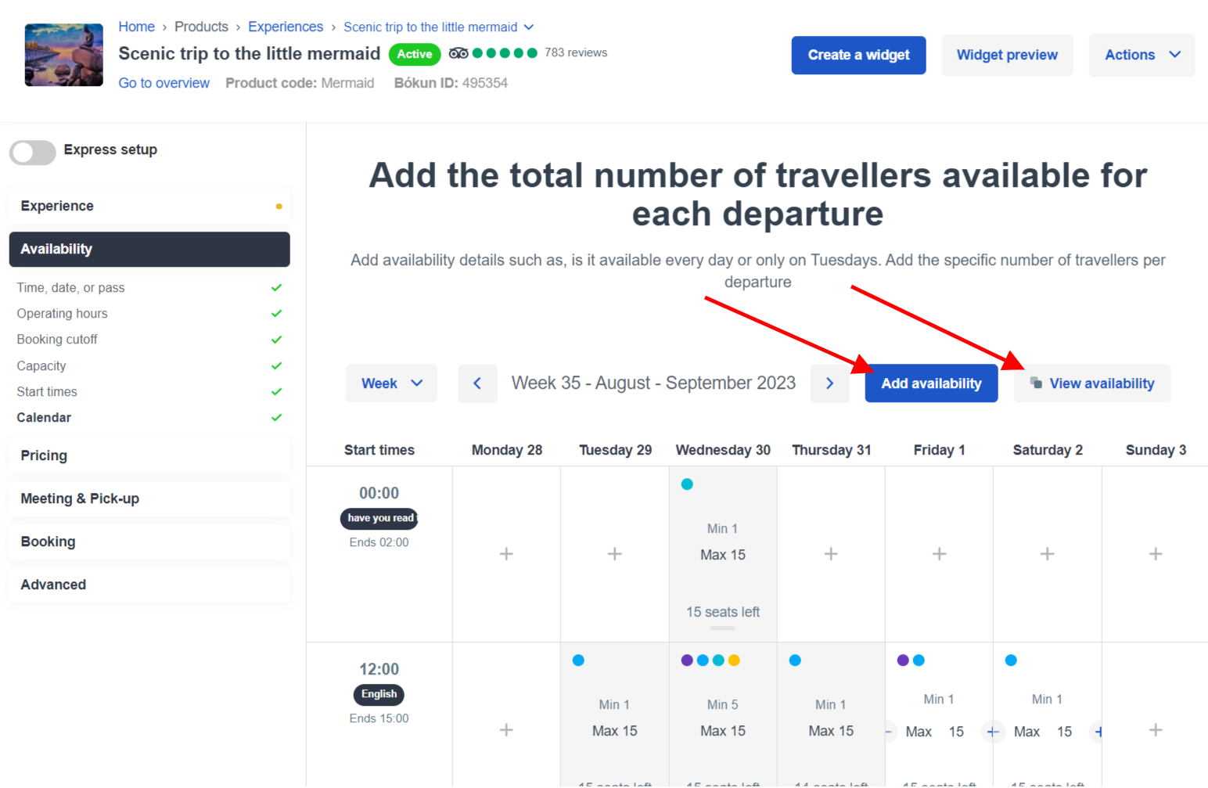Click the Products breadcrumb
The height and width of the screenshot is (788, 1208).
pos(201,27)
